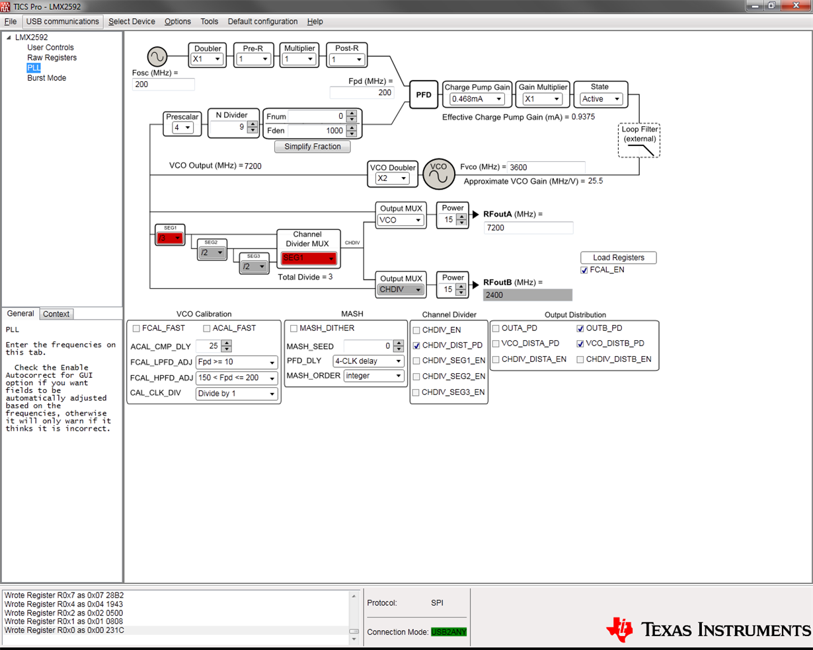Screen dimensions: 813x650
Task: Click the Loop Filter (external) block
Action: tap(639, 139)
